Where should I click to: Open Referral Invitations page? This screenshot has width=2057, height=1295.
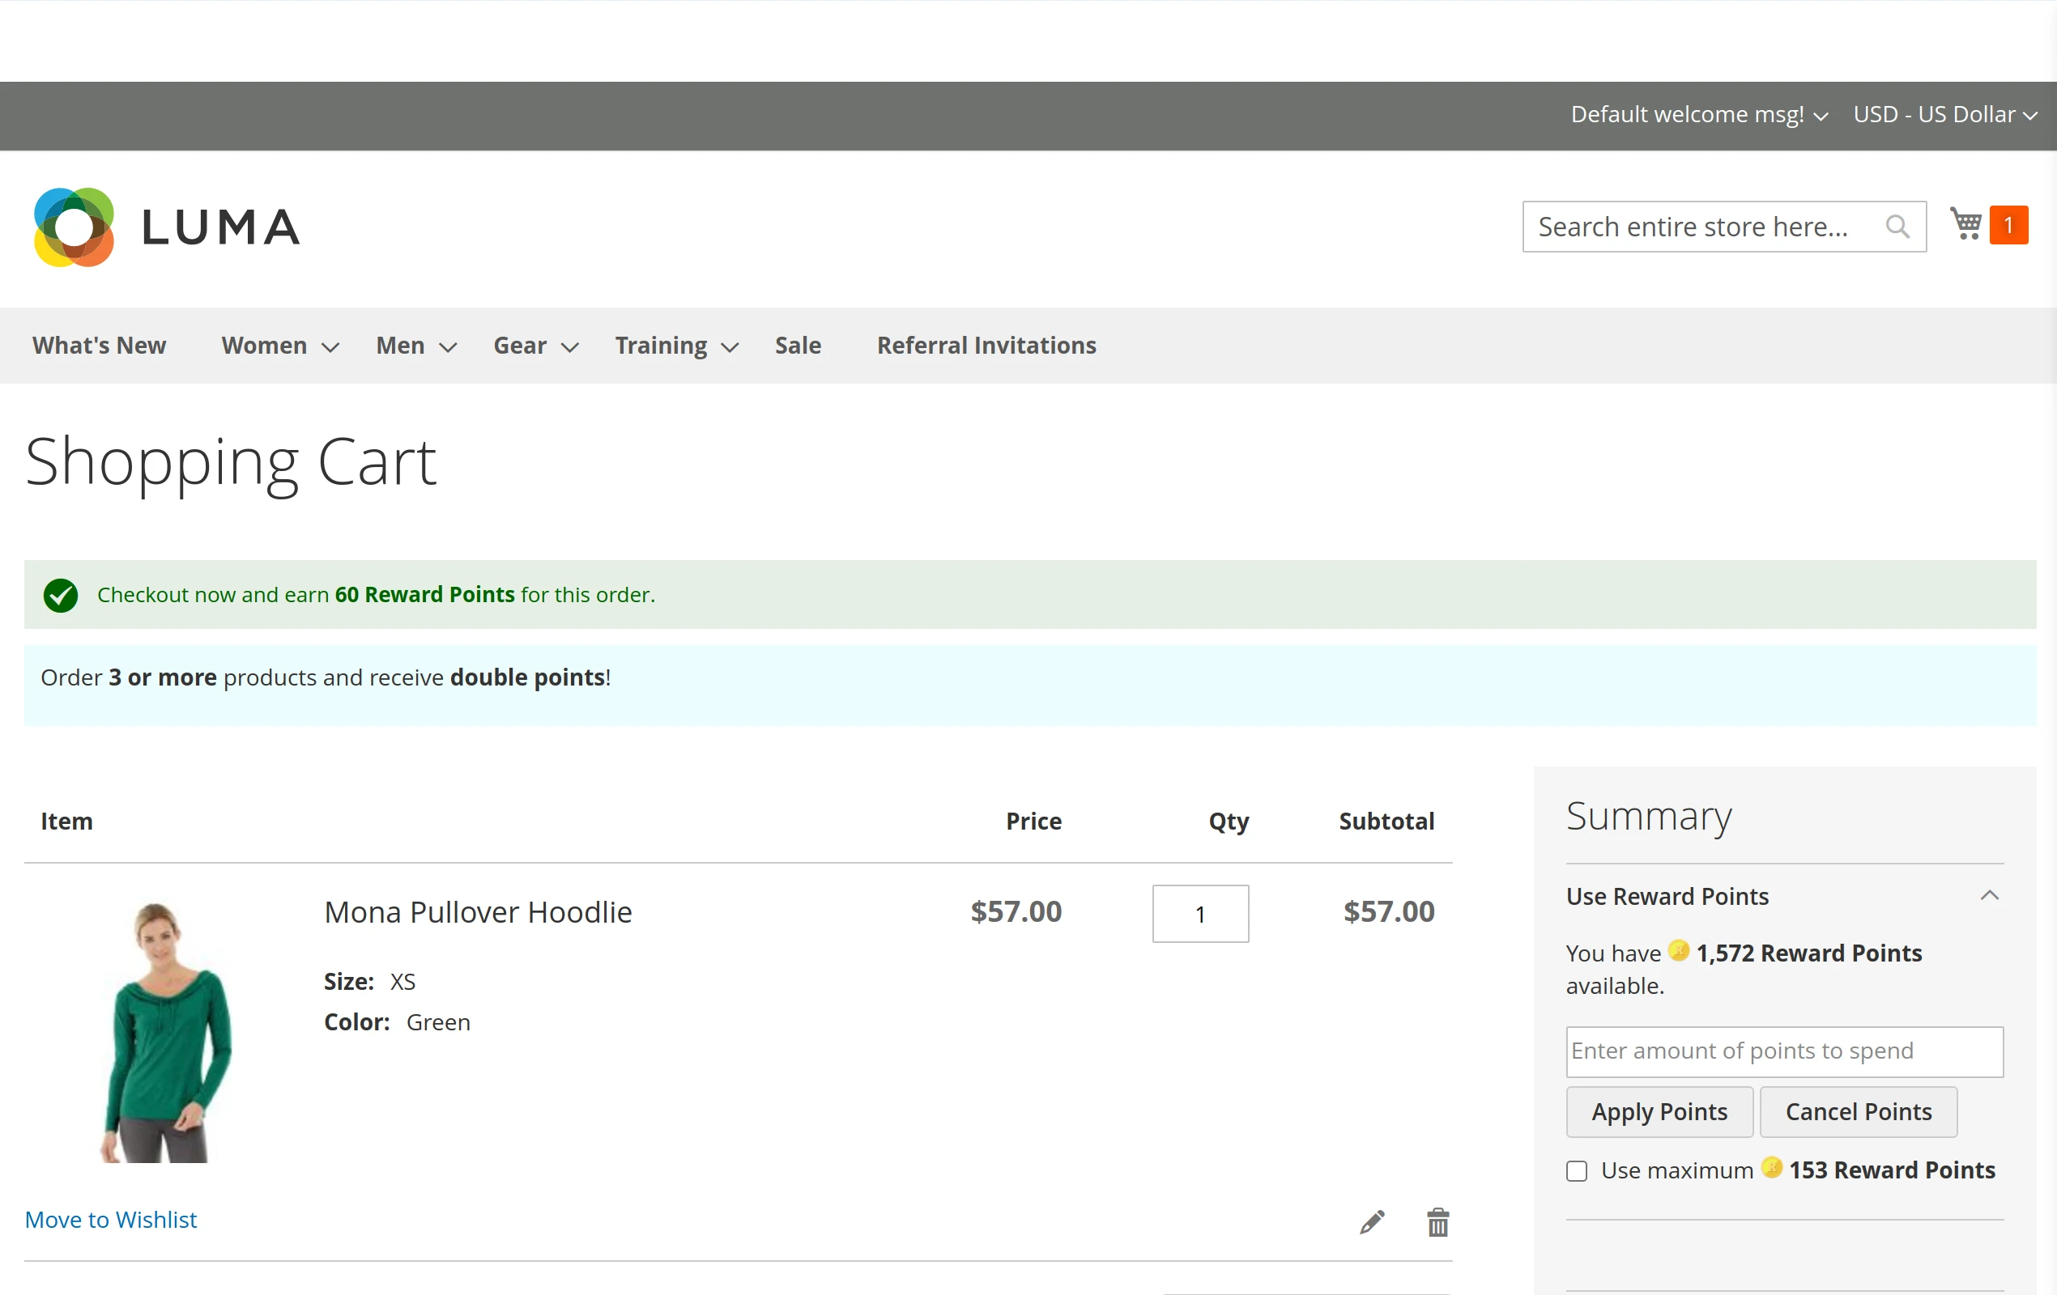point(986,346)
